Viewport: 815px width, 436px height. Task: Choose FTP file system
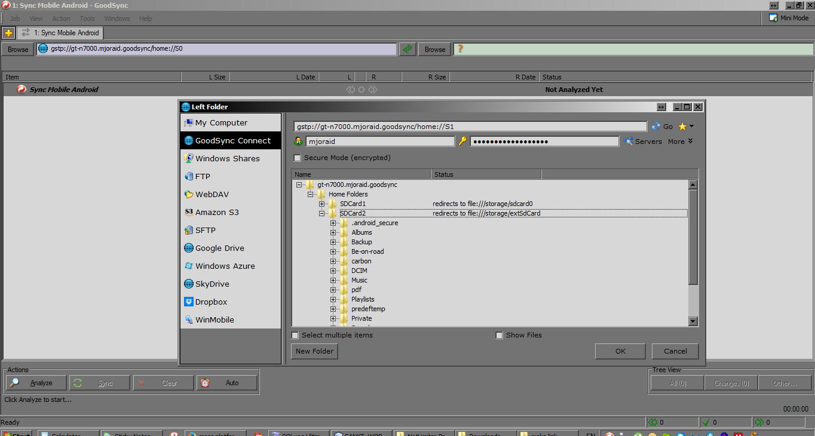(230, 176)
